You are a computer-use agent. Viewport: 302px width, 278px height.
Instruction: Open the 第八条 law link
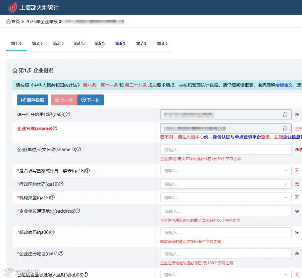90,85
